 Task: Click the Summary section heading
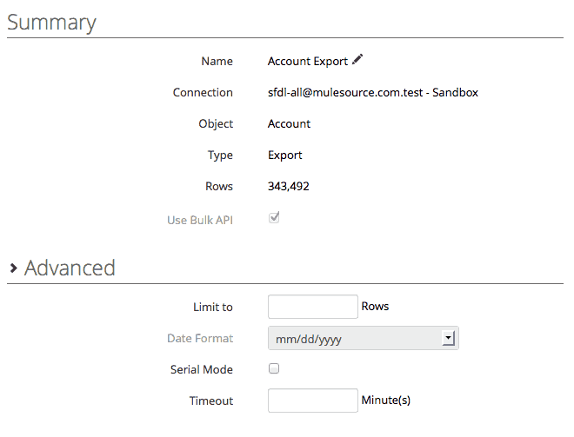point(51,22)
